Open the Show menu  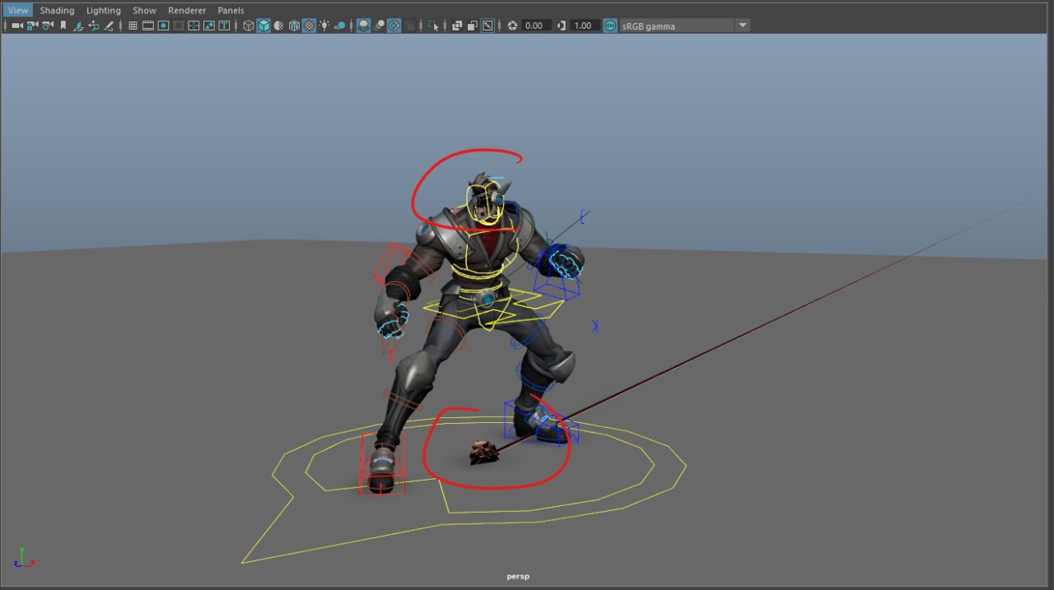tap(144, 11)
